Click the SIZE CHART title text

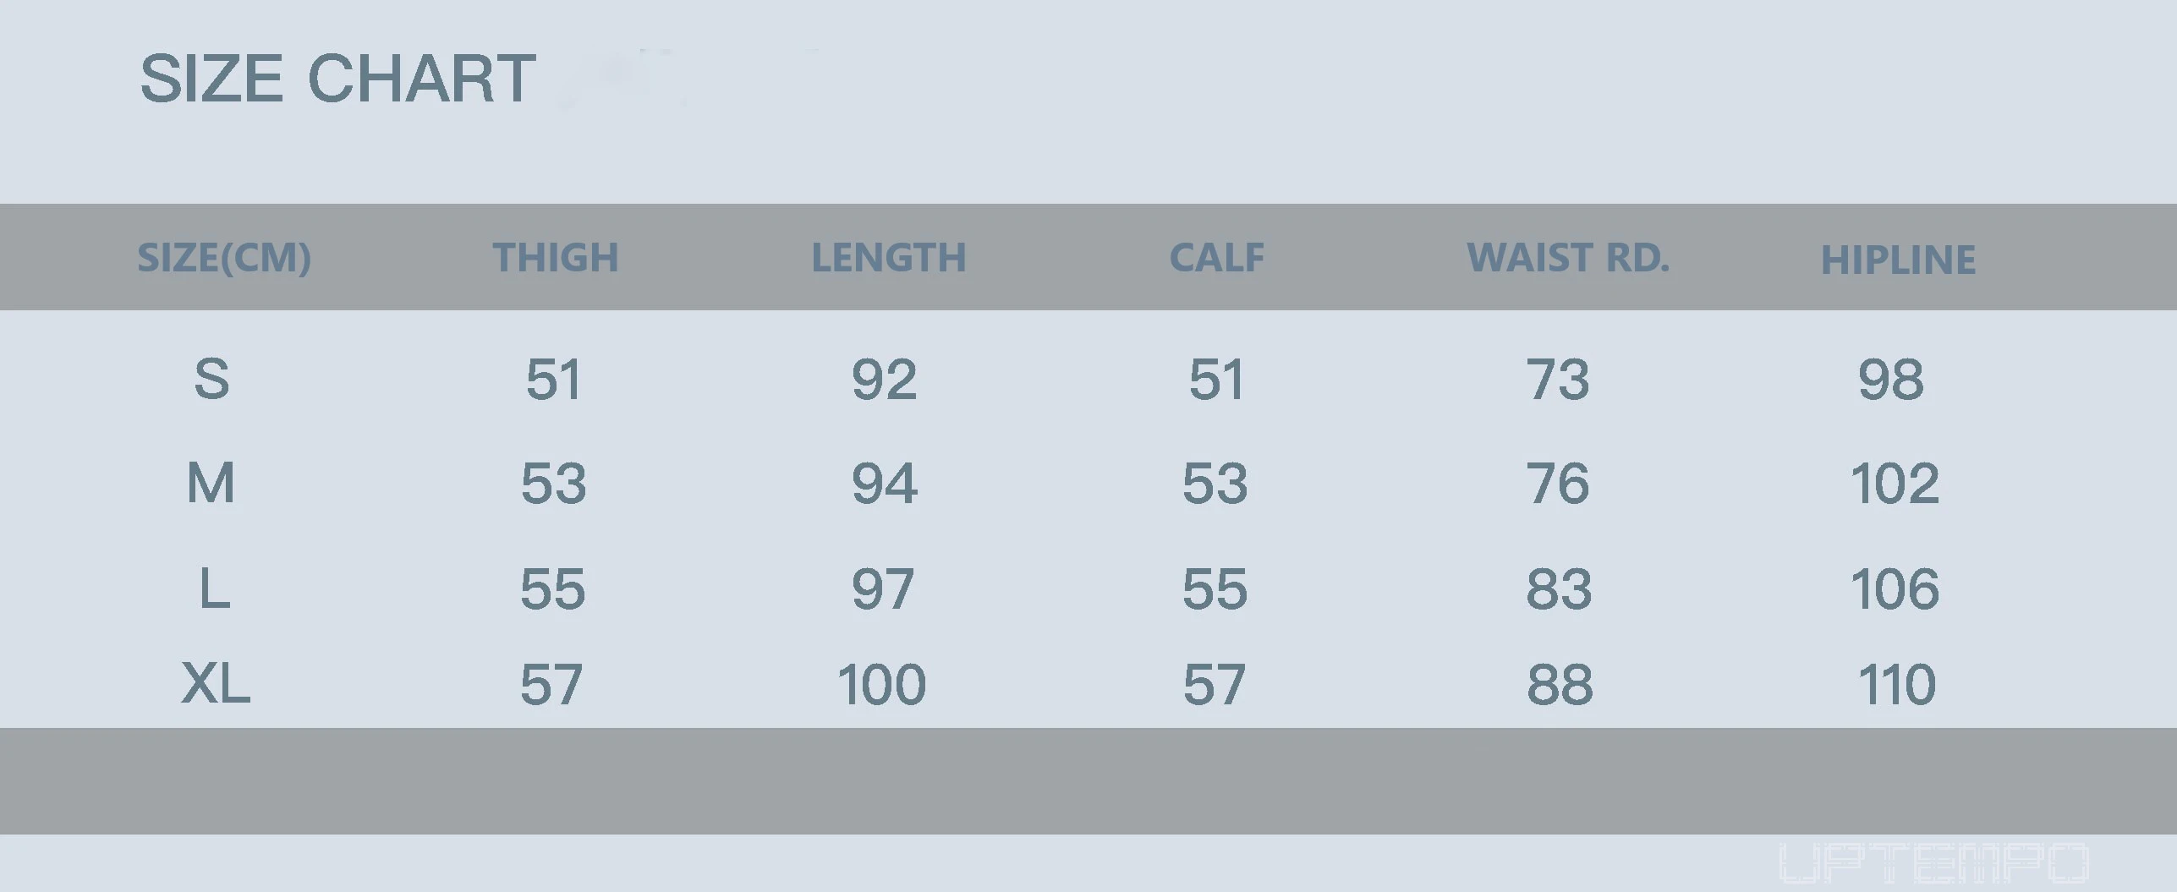(x=337, y=79)
